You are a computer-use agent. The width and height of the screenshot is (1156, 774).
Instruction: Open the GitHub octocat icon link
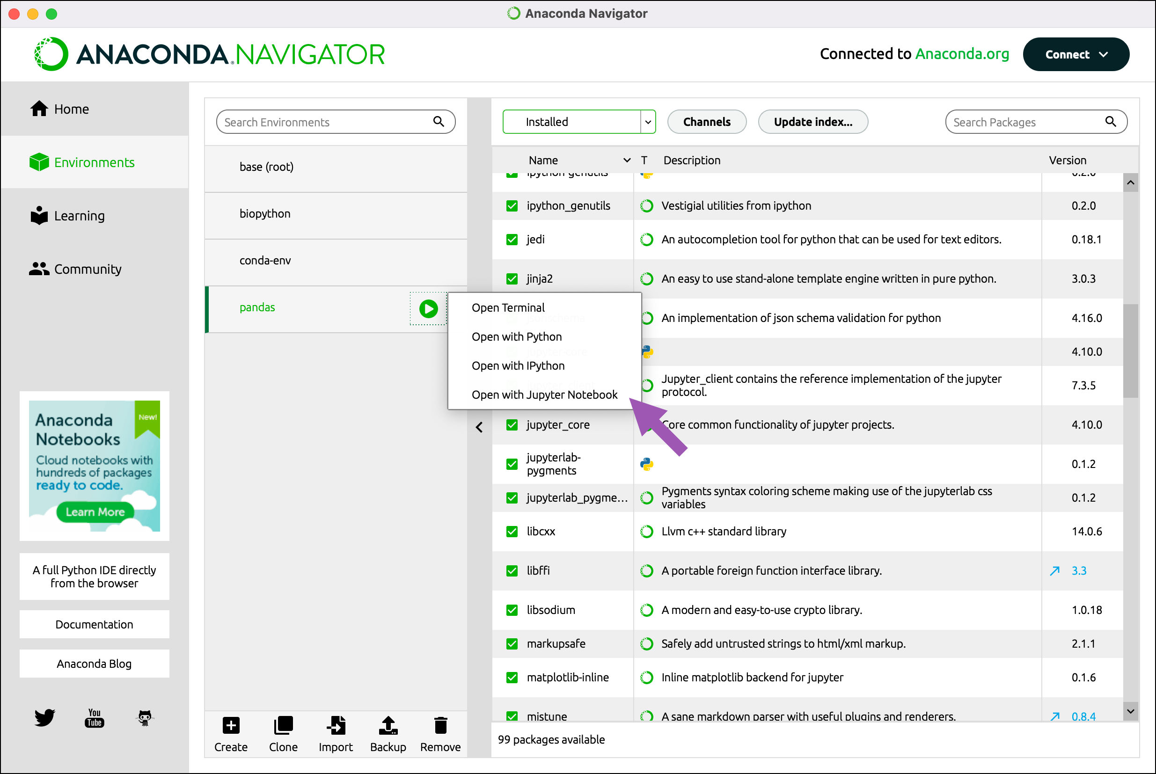coord(145,718)
